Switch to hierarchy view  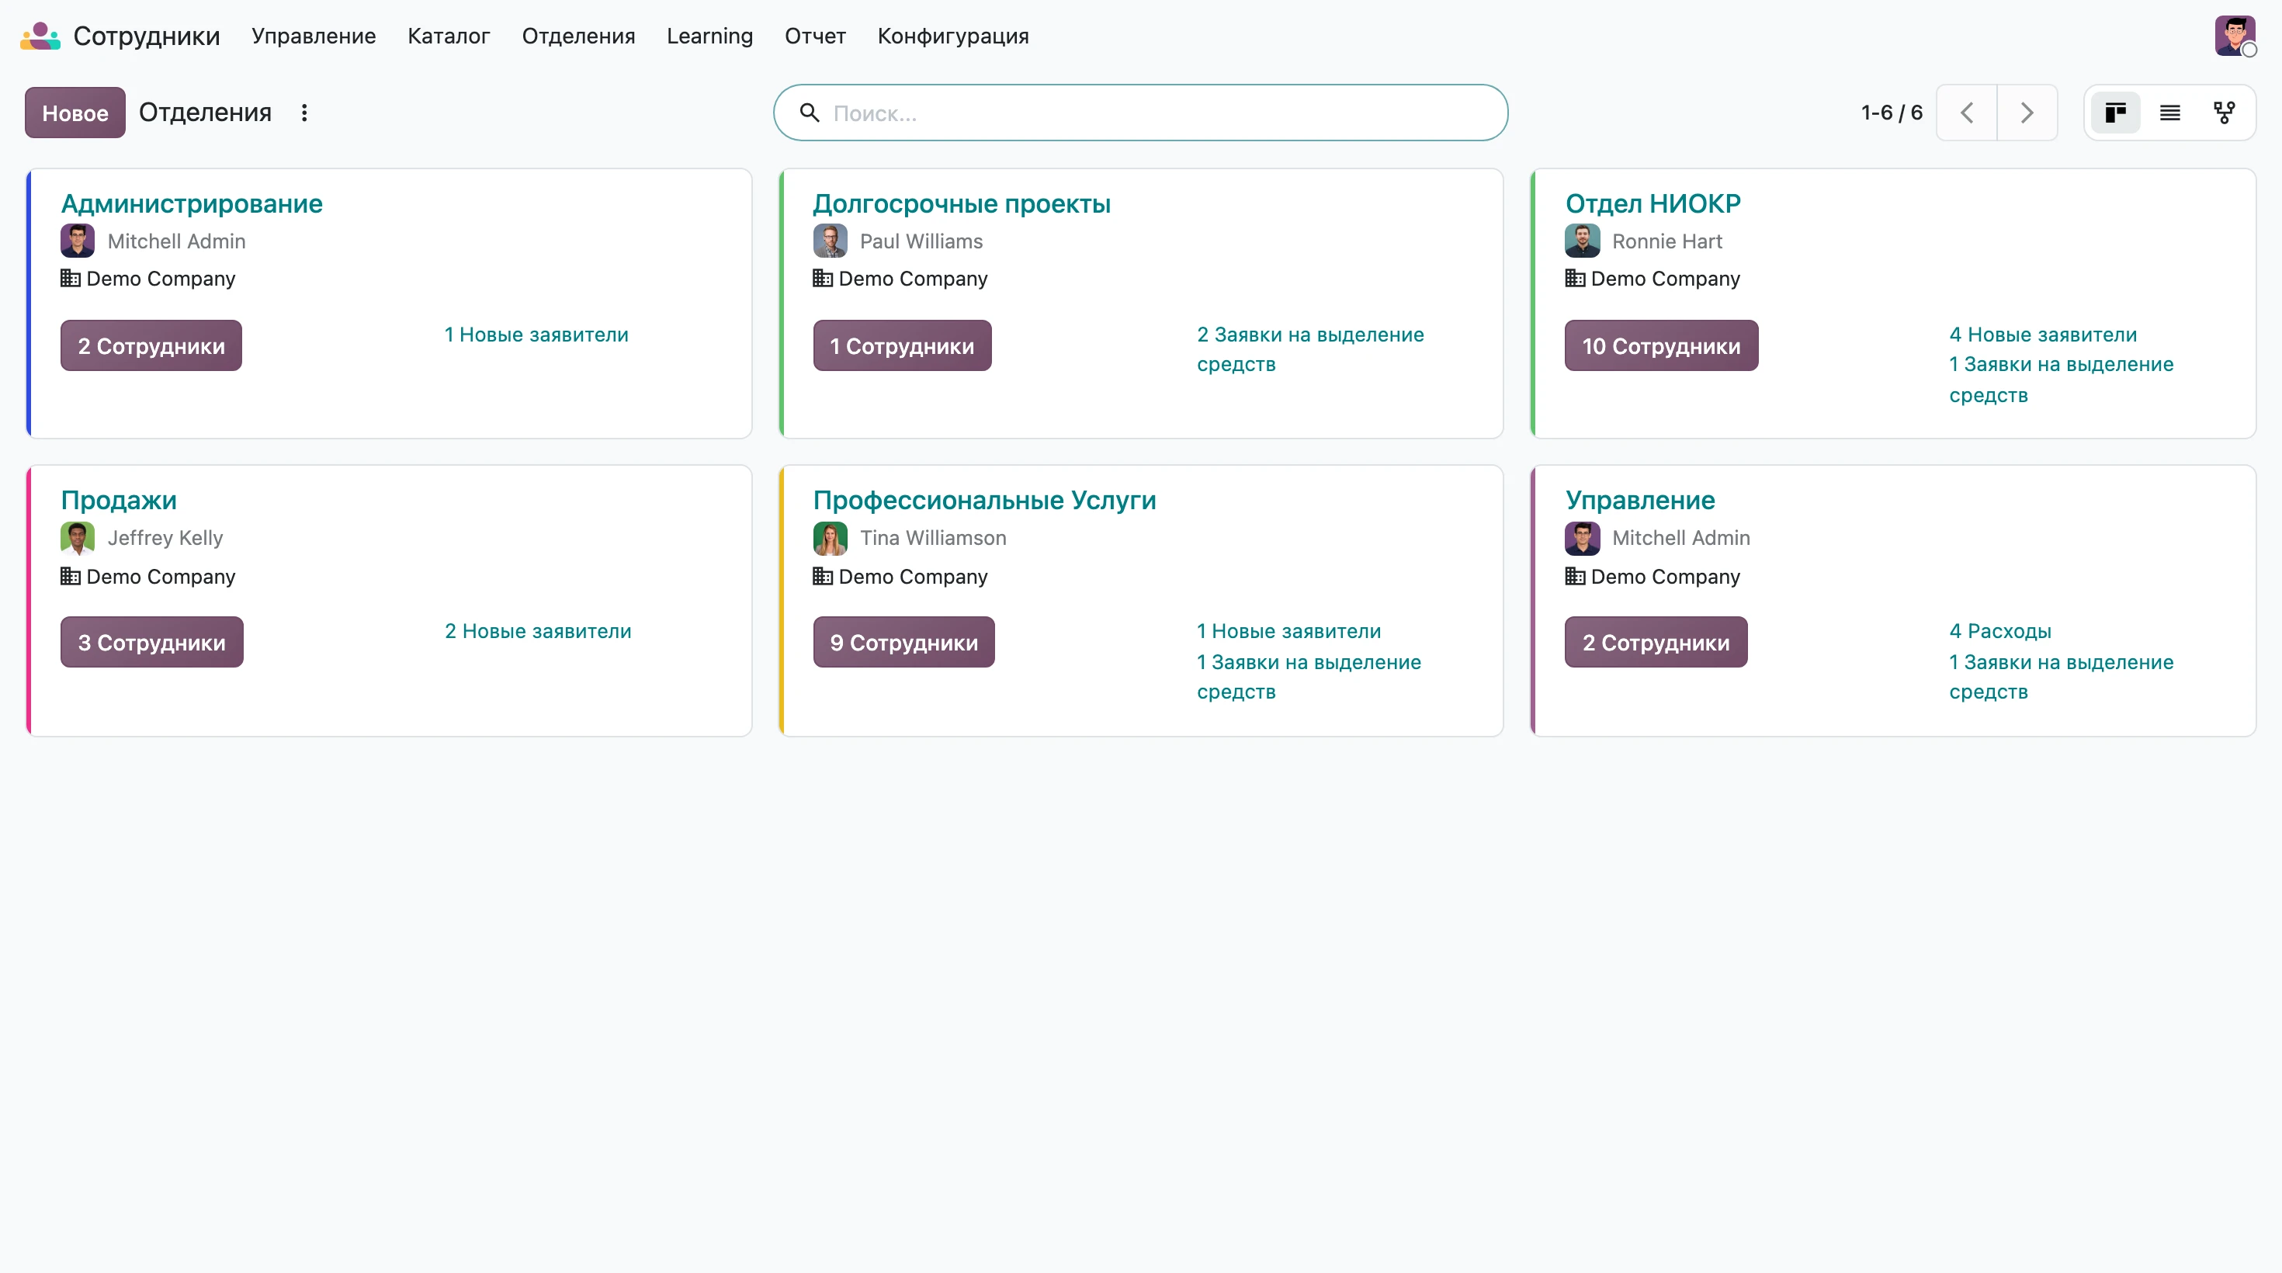2224,113
